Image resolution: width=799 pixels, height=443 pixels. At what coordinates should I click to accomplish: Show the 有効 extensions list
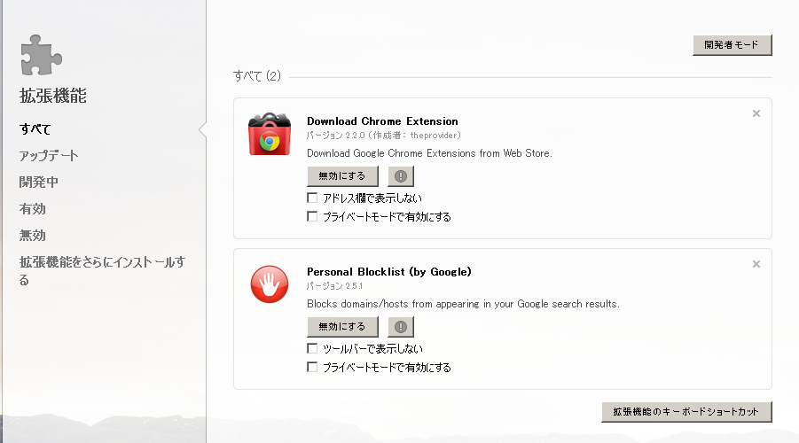(x=33, y=209)
